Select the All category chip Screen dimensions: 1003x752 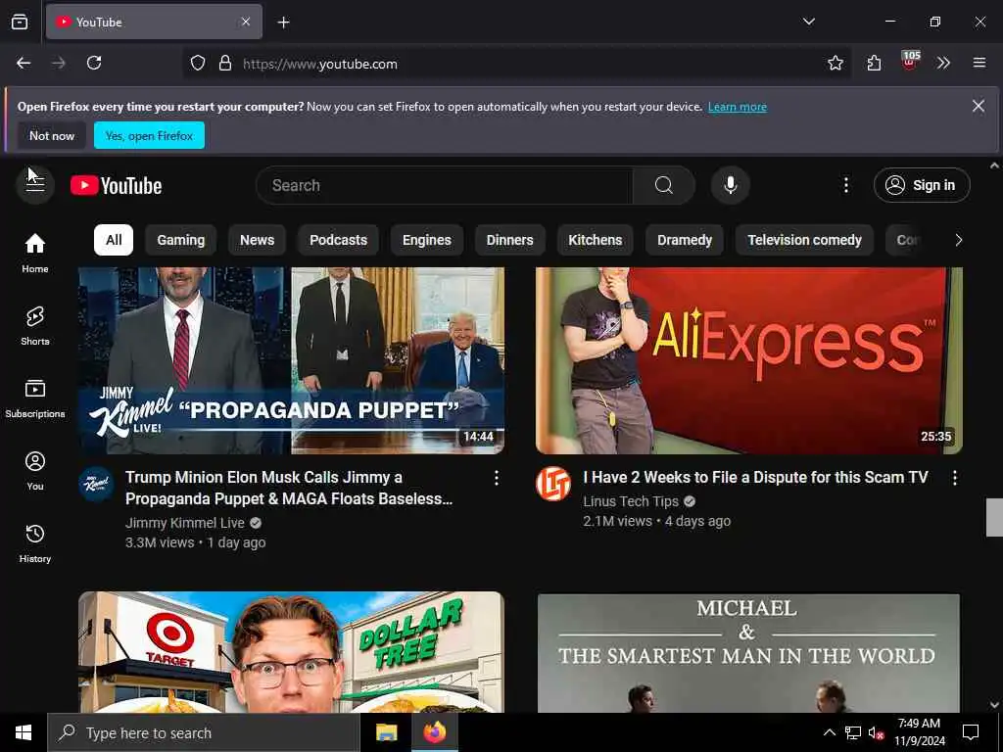point(114,240)
